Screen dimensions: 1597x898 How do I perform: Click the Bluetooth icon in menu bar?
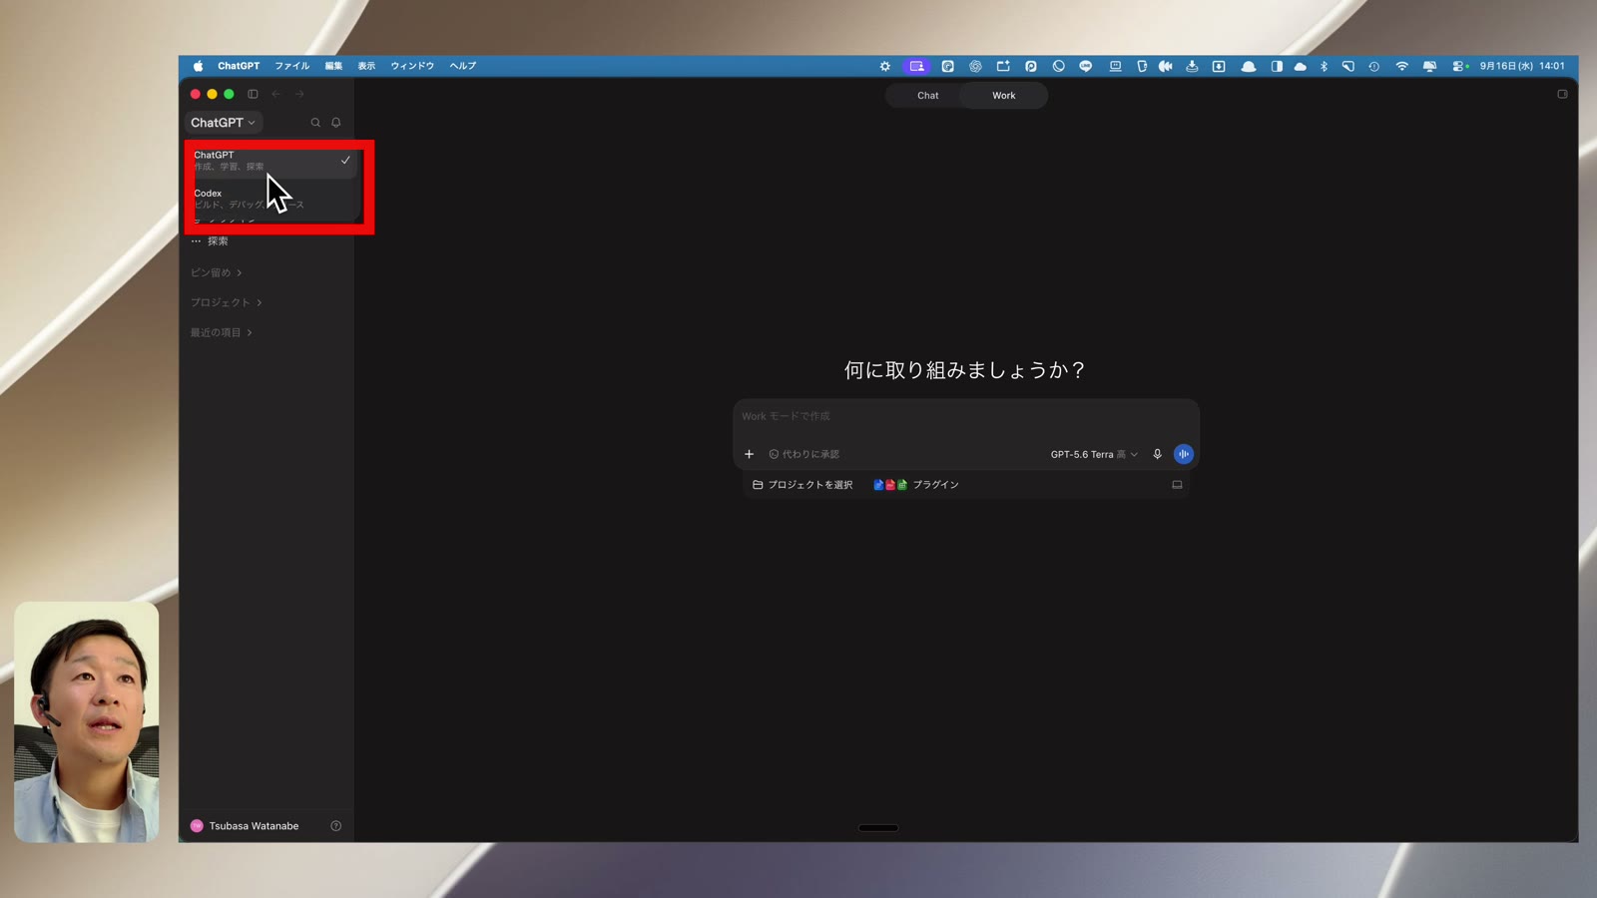click(1324, 66)
